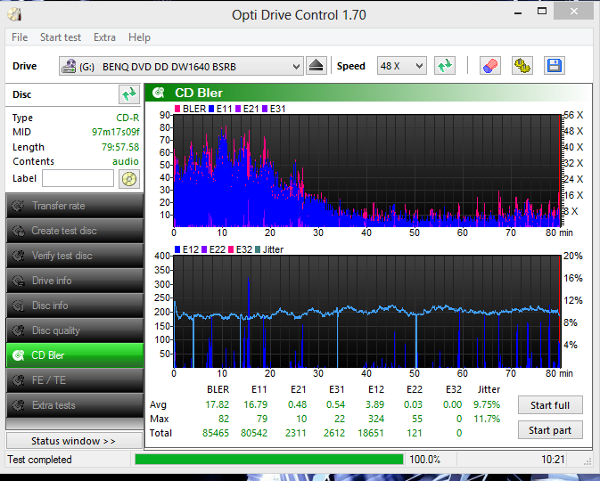Select the CD Bler test
The image size is (600, 481).
click(75, 355)
